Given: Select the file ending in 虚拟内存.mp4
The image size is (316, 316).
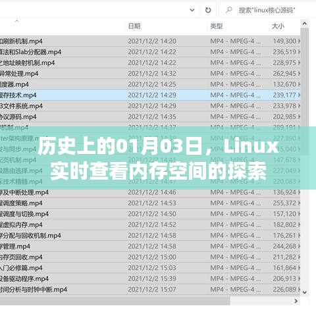Looking at the screenshot, I should coord(21,224).
